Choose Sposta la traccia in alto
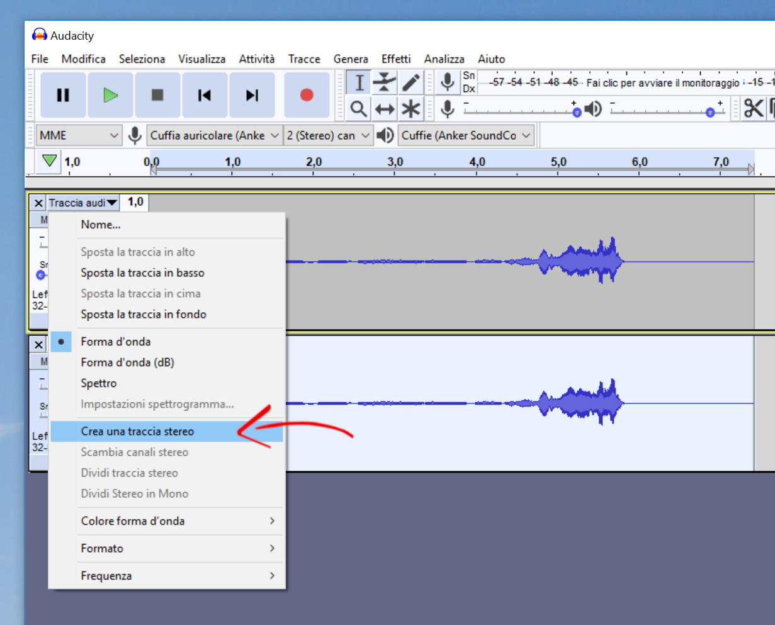The image size is (775, 625). coord(167,252)
